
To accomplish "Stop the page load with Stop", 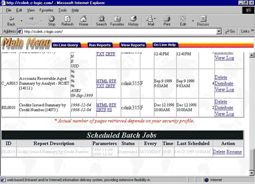I will (x=52, y=21).
